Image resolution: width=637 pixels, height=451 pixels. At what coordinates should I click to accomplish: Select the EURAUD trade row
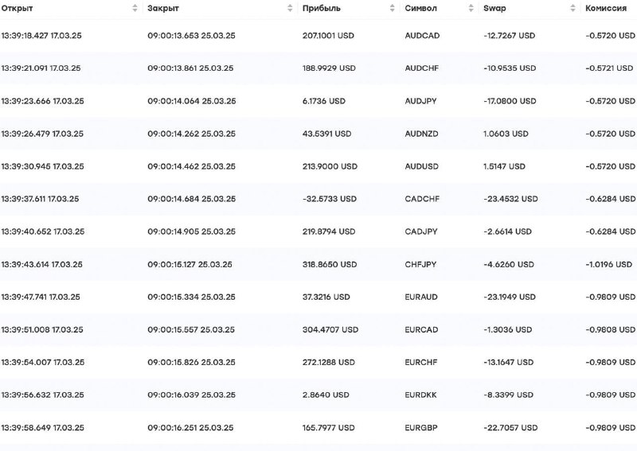(318, 297)
